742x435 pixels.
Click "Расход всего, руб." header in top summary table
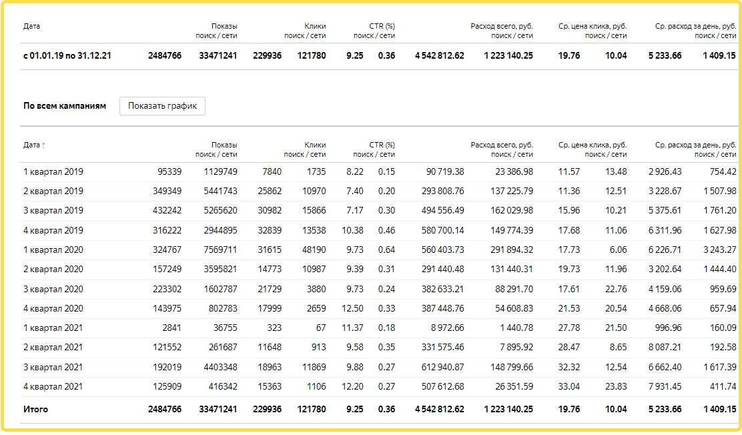[501, 27]
